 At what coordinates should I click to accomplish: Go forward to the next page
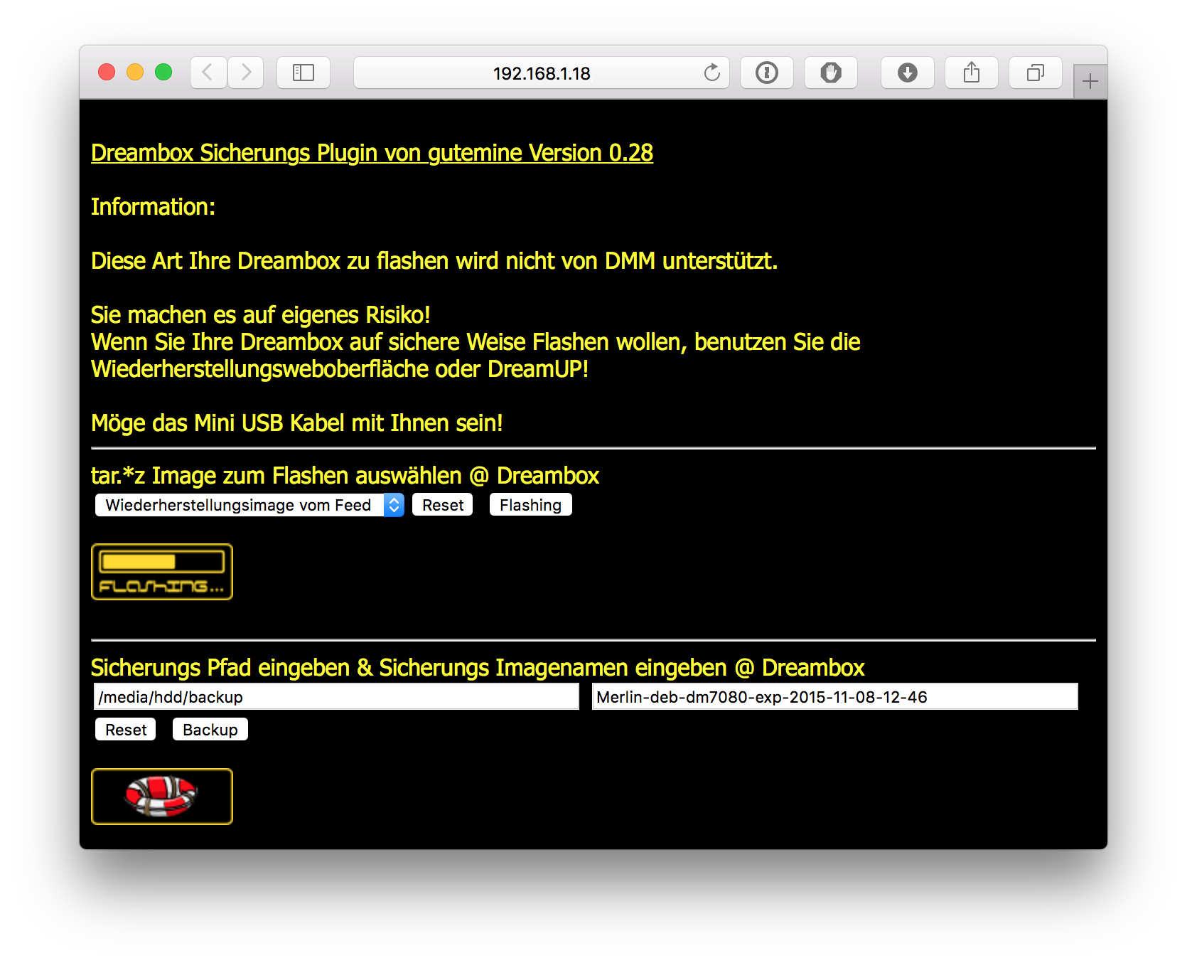tap(246, 73)
